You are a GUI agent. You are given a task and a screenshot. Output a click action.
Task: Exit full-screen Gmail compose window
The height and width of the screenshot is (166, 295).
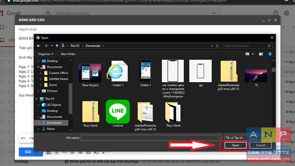(x=270, y=20)
